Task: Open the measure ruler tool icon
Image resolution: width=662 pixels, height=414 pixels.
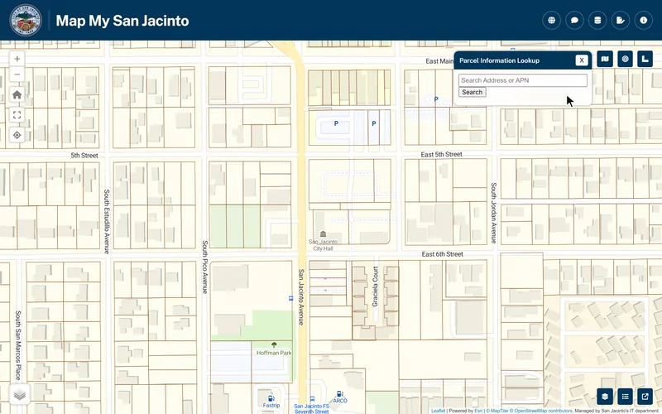Action: (645, 59)
